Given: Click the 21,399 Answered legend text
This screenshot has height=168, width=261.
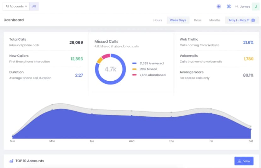Looking at the screenshot, I should [x=152, y=63].
